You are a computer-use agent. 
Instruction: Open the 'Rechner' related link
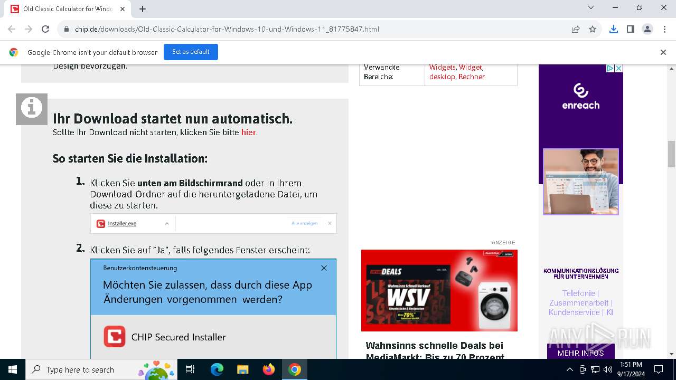click(x=472, y=77)
